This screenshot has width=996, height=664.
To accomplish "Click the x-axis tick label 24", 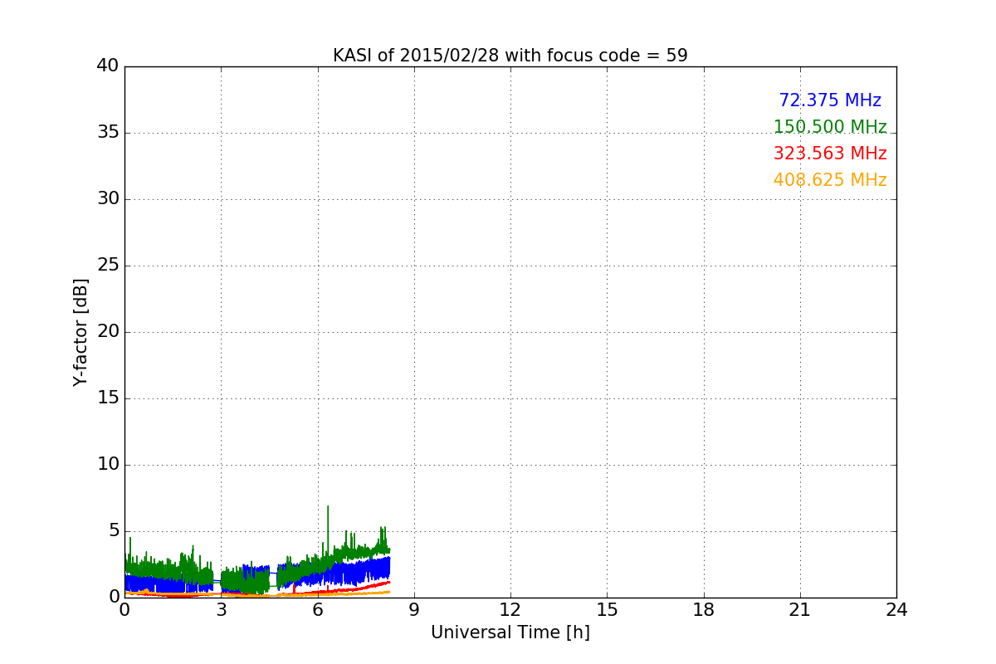I will point(896,610).
